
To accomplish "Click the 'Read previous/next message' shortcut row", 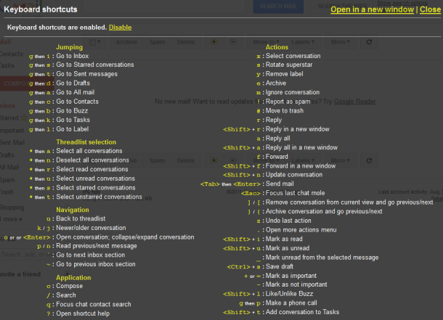I will coord(87,246).
